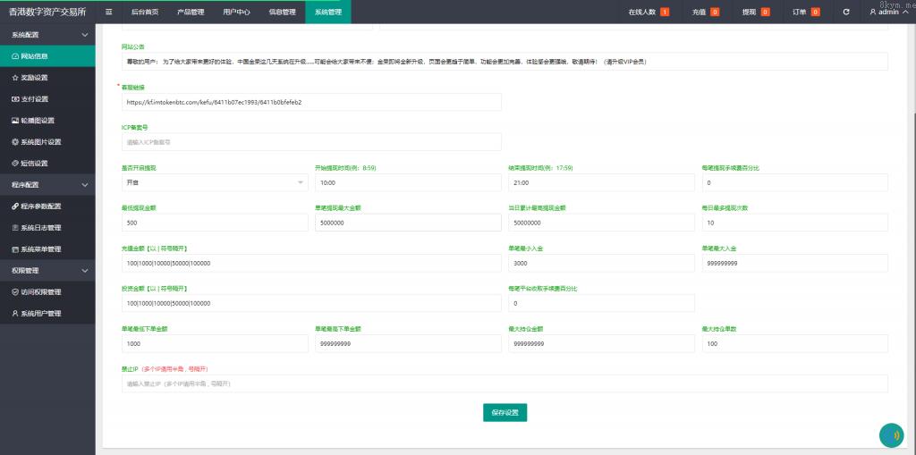
Task: Open 访问权限管理 in the sidebar
Action: point(40,292)
